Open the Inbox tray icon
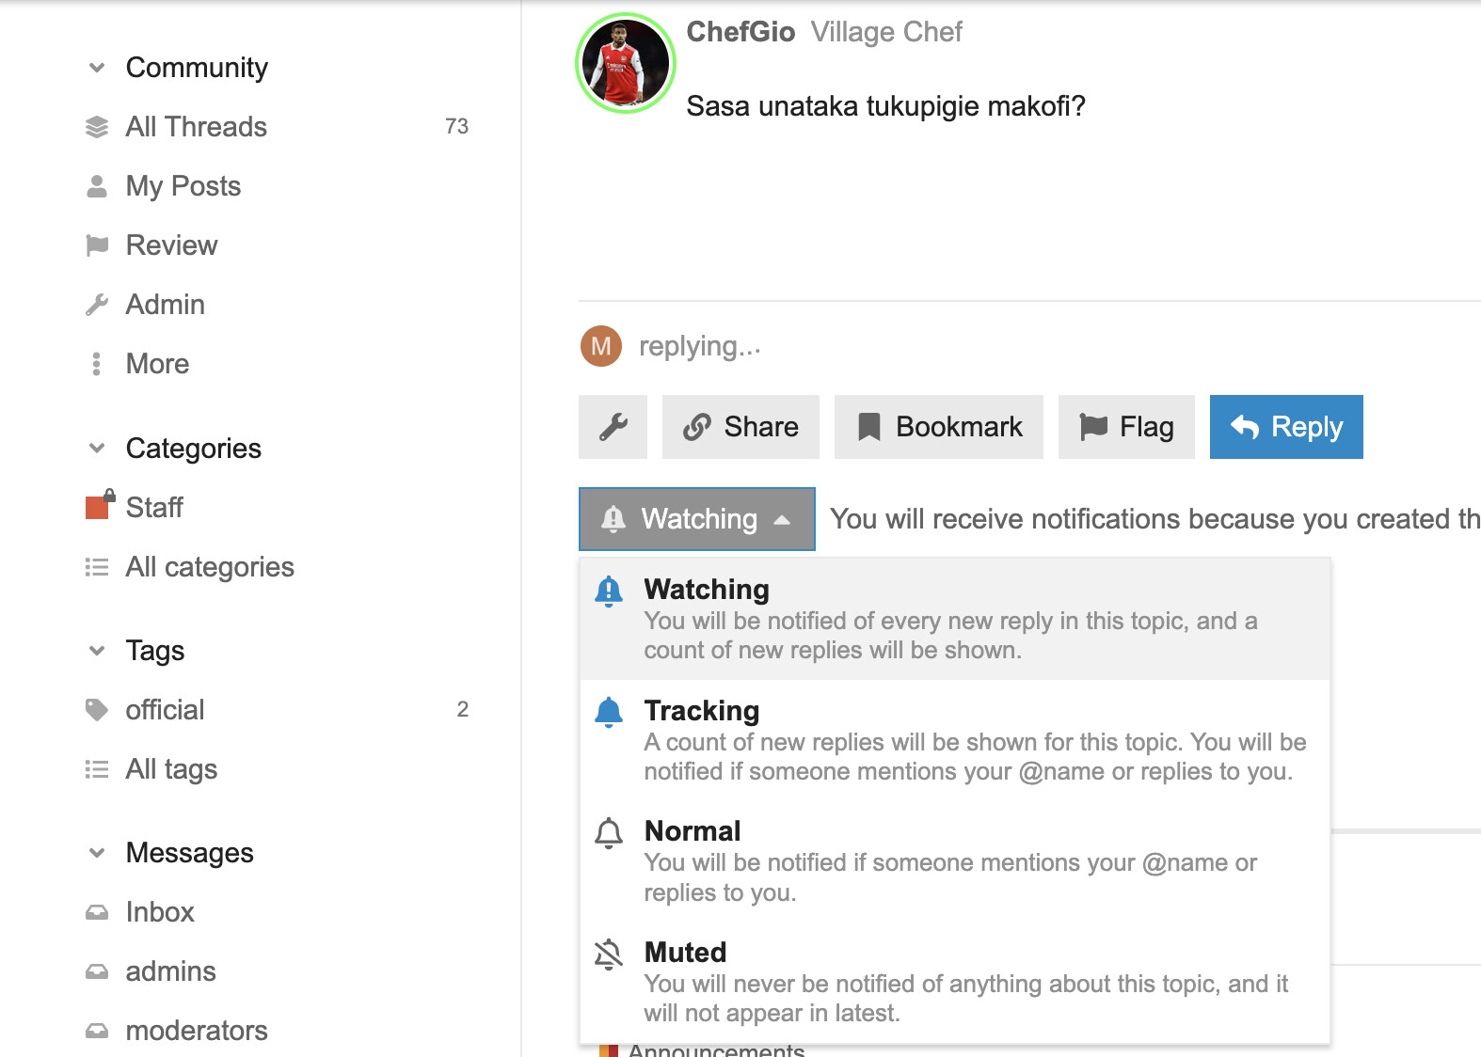 [97, 912]
